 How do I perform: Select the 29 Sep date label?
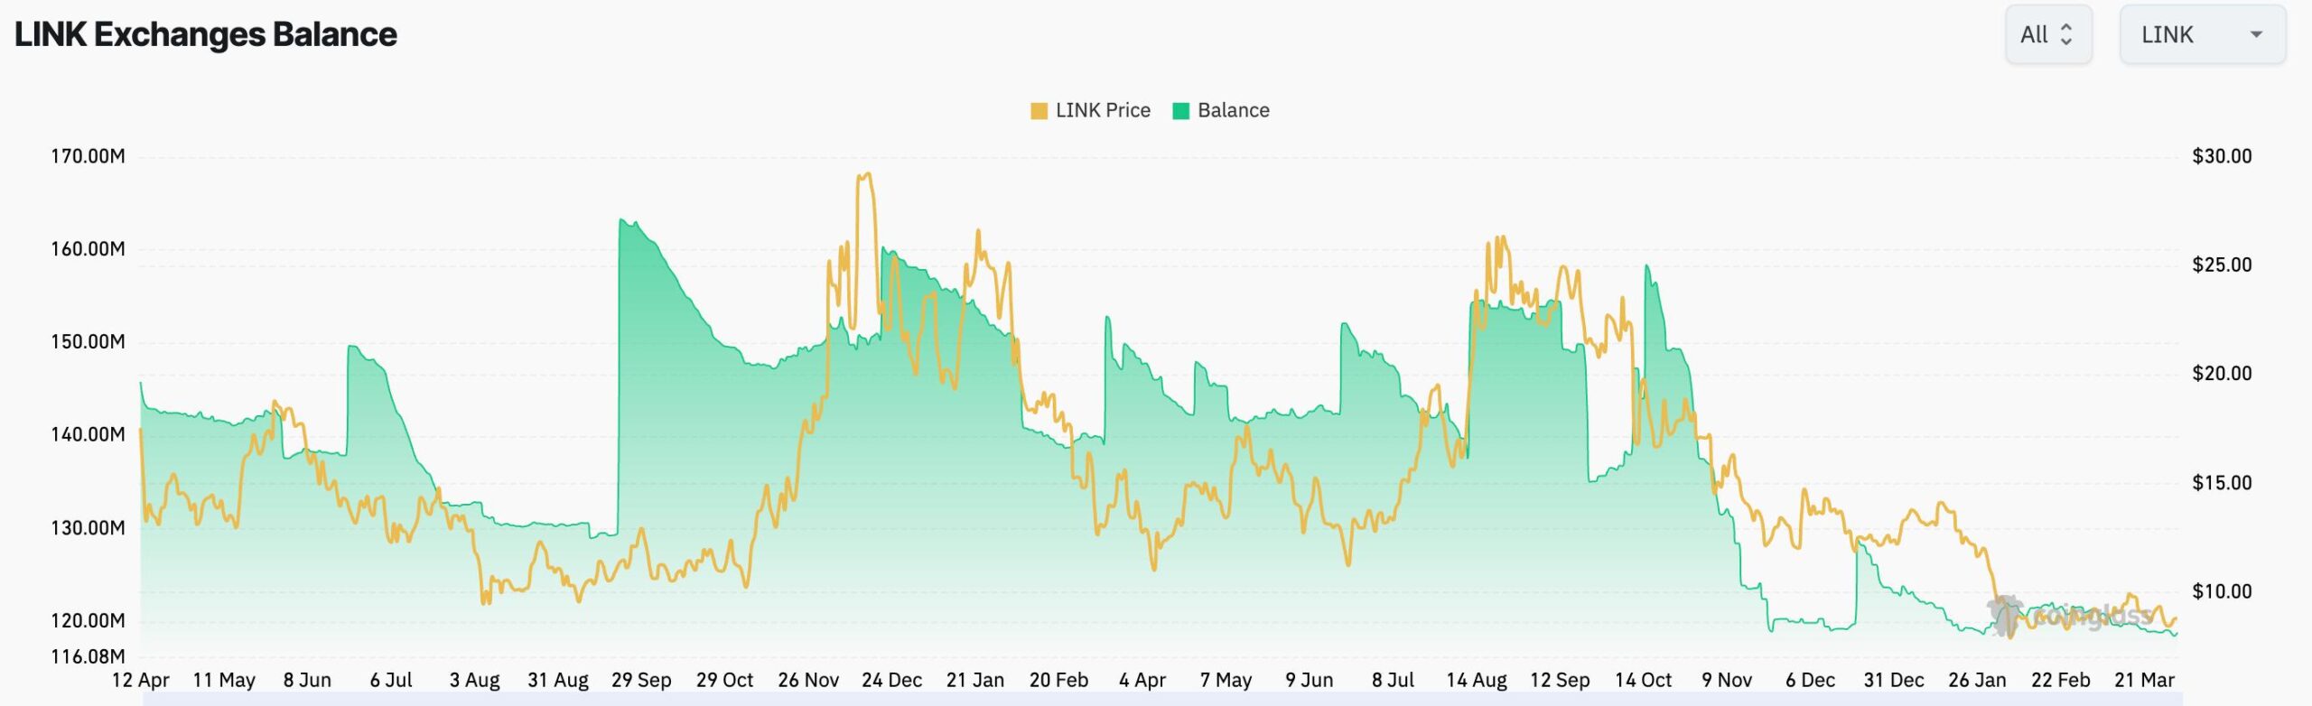tap(641, 680)
